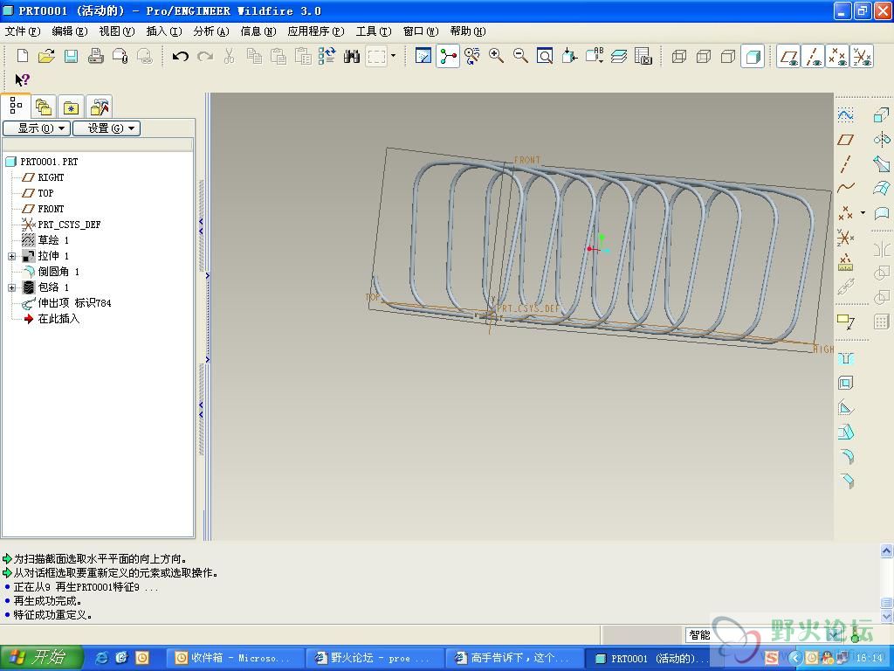Toggle datum planes visibility

[789, 56]
